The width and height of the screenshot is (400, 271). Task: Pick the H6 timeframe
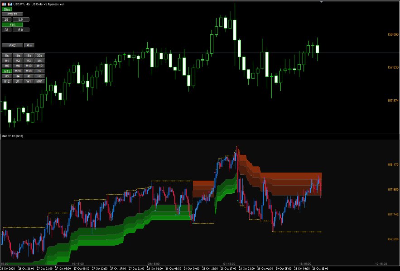point(29,76)
